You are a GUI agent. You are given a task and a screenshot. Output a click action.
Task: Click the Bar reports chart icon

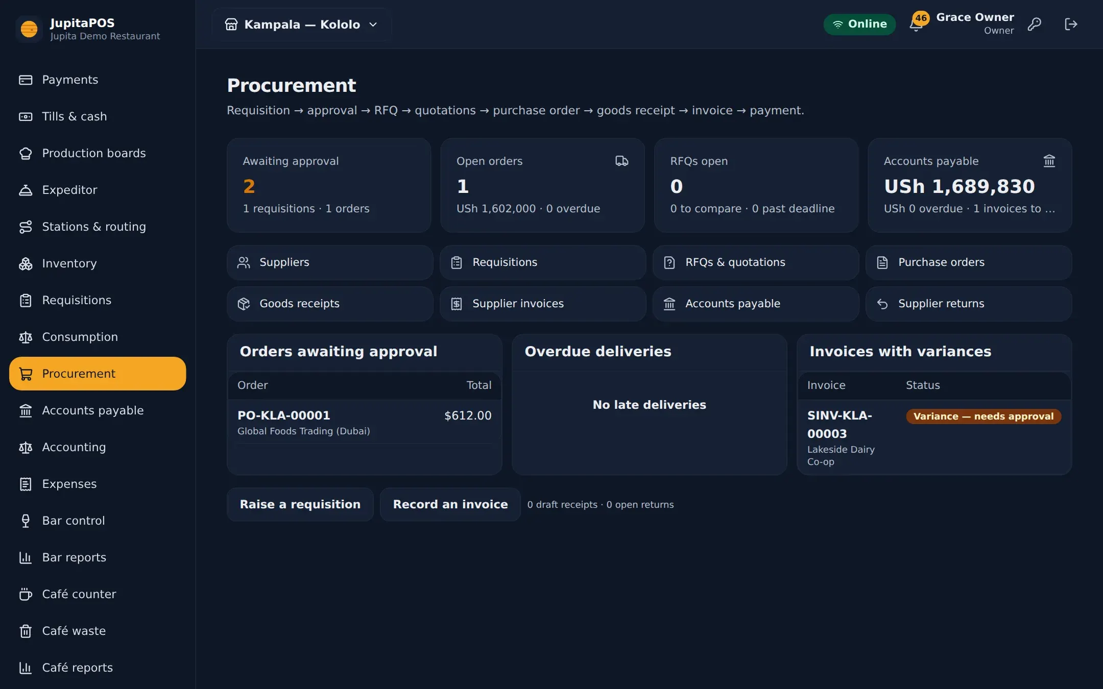(26, 557)
